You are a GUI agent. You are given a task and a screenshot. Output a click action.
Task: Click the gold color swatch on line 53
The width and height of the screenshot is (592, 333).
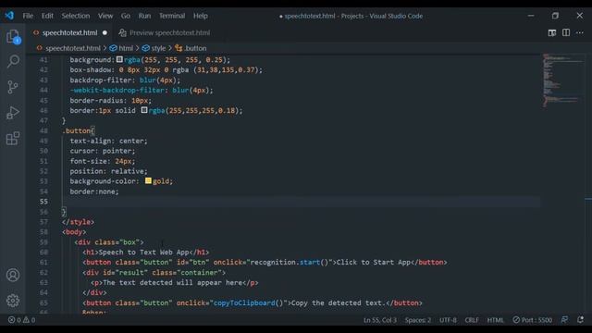tap(148, 181)
